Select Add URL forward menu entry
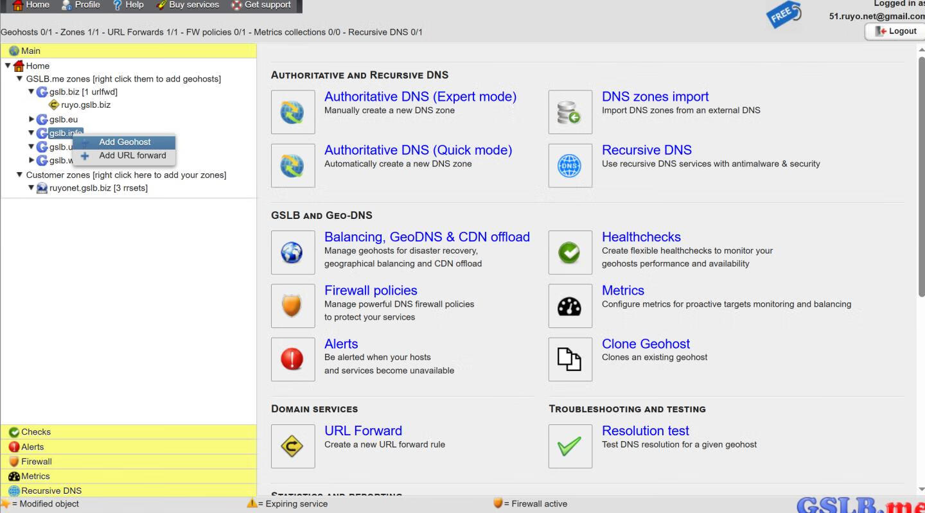 (x=132, y=155)
